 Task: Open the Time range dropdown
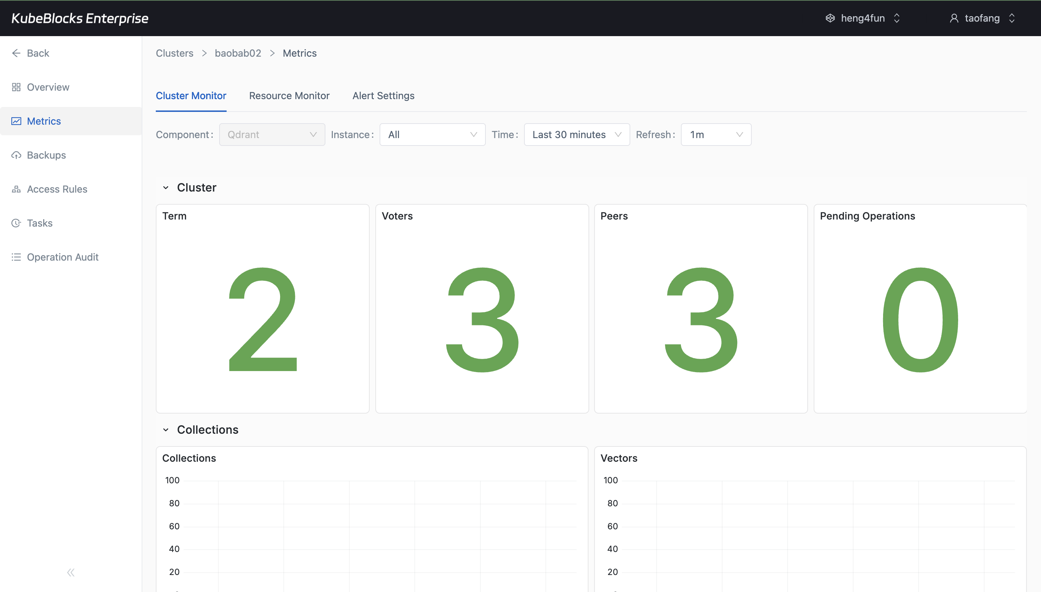point(577,135)
